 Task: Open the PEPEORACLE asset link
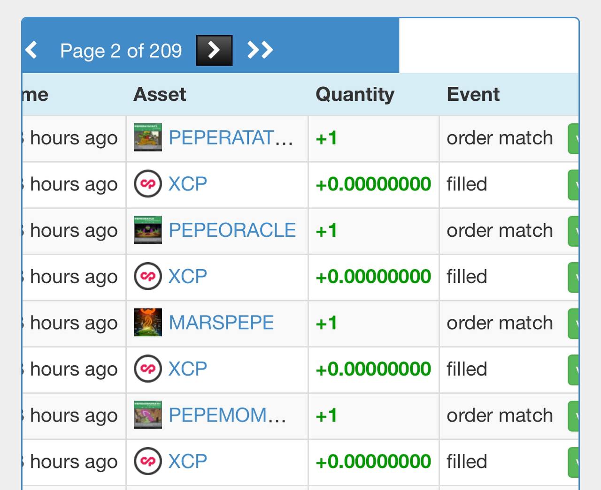(232, 230)
